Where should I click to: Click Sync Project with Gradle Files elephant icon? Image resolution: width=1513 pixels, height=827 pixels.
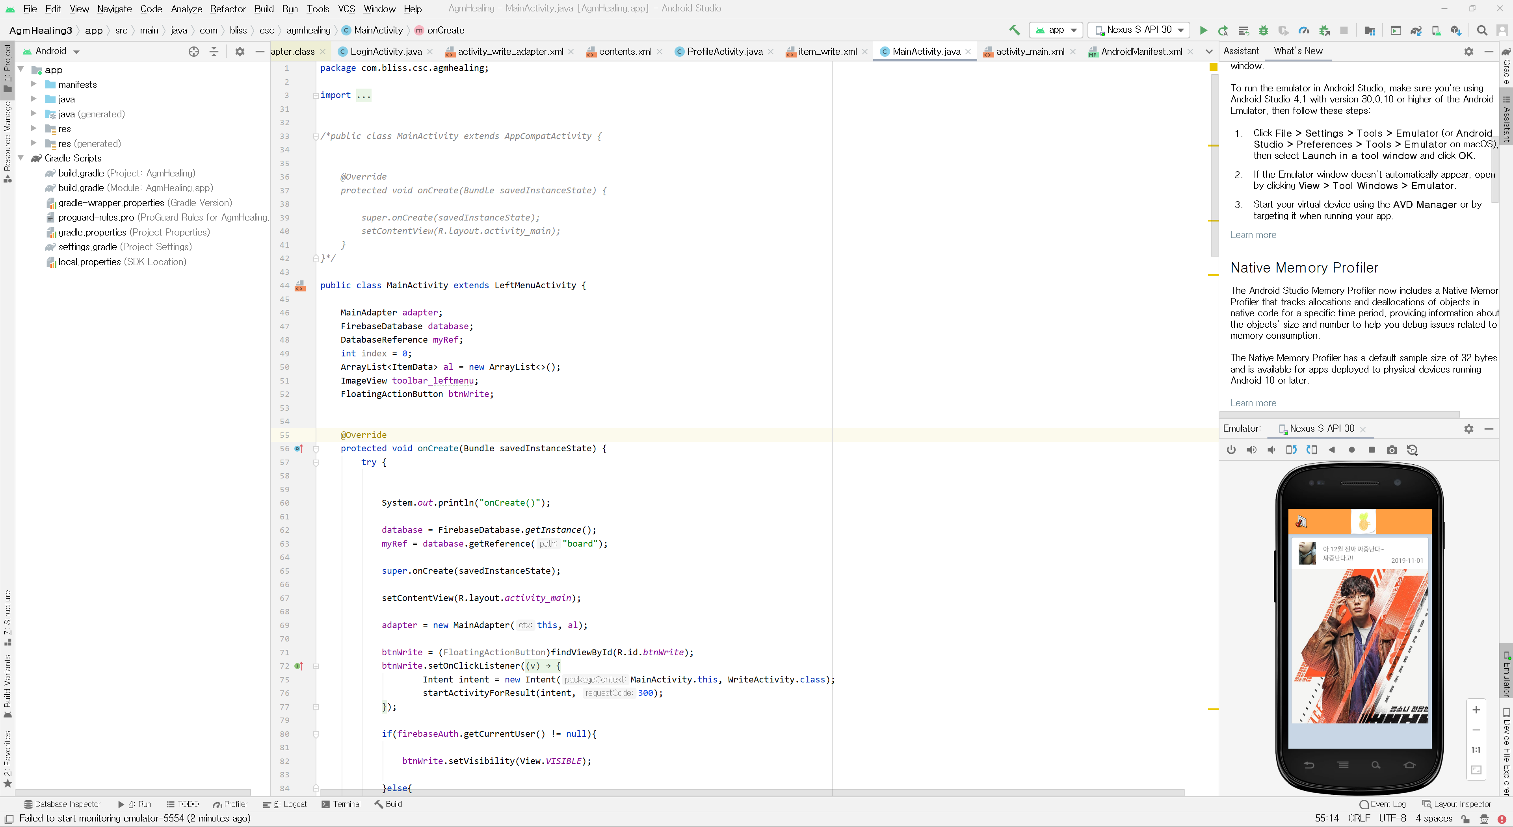coord(1416,31)
